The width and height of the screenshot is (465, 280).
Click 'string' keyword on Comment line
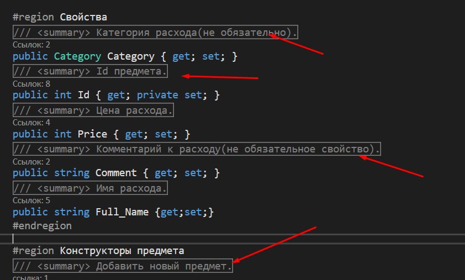click(72, 173)
